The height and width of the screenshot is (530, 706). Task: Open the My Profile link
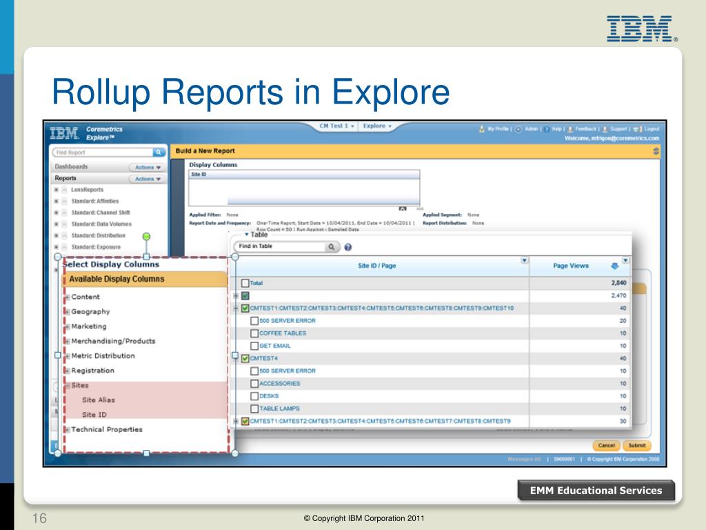pos(498,129)
